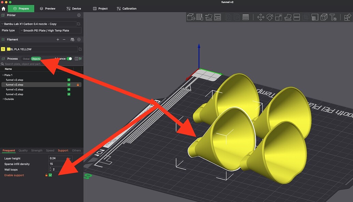Viewport: 353px width, 202px height.
Task: Add a filament with the plus icon
Action: (x=58, y=39)
